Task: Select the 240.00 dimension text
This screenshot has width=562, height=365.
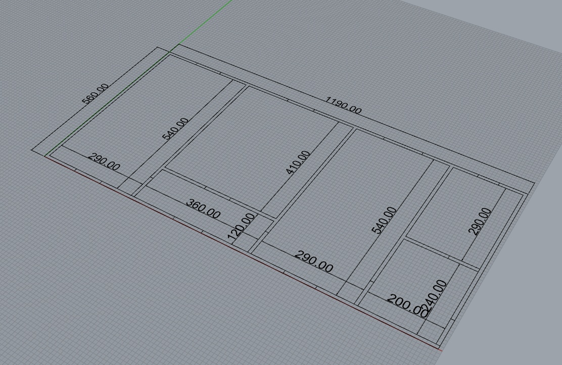Action: pos(434,295)
